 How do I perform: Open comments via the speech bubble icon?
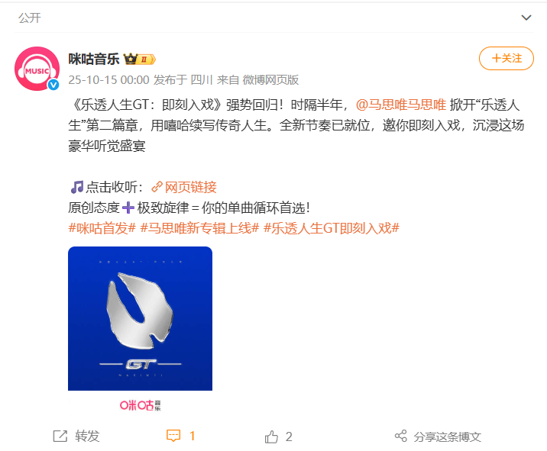pyautogui.click(x=173, y=436)
